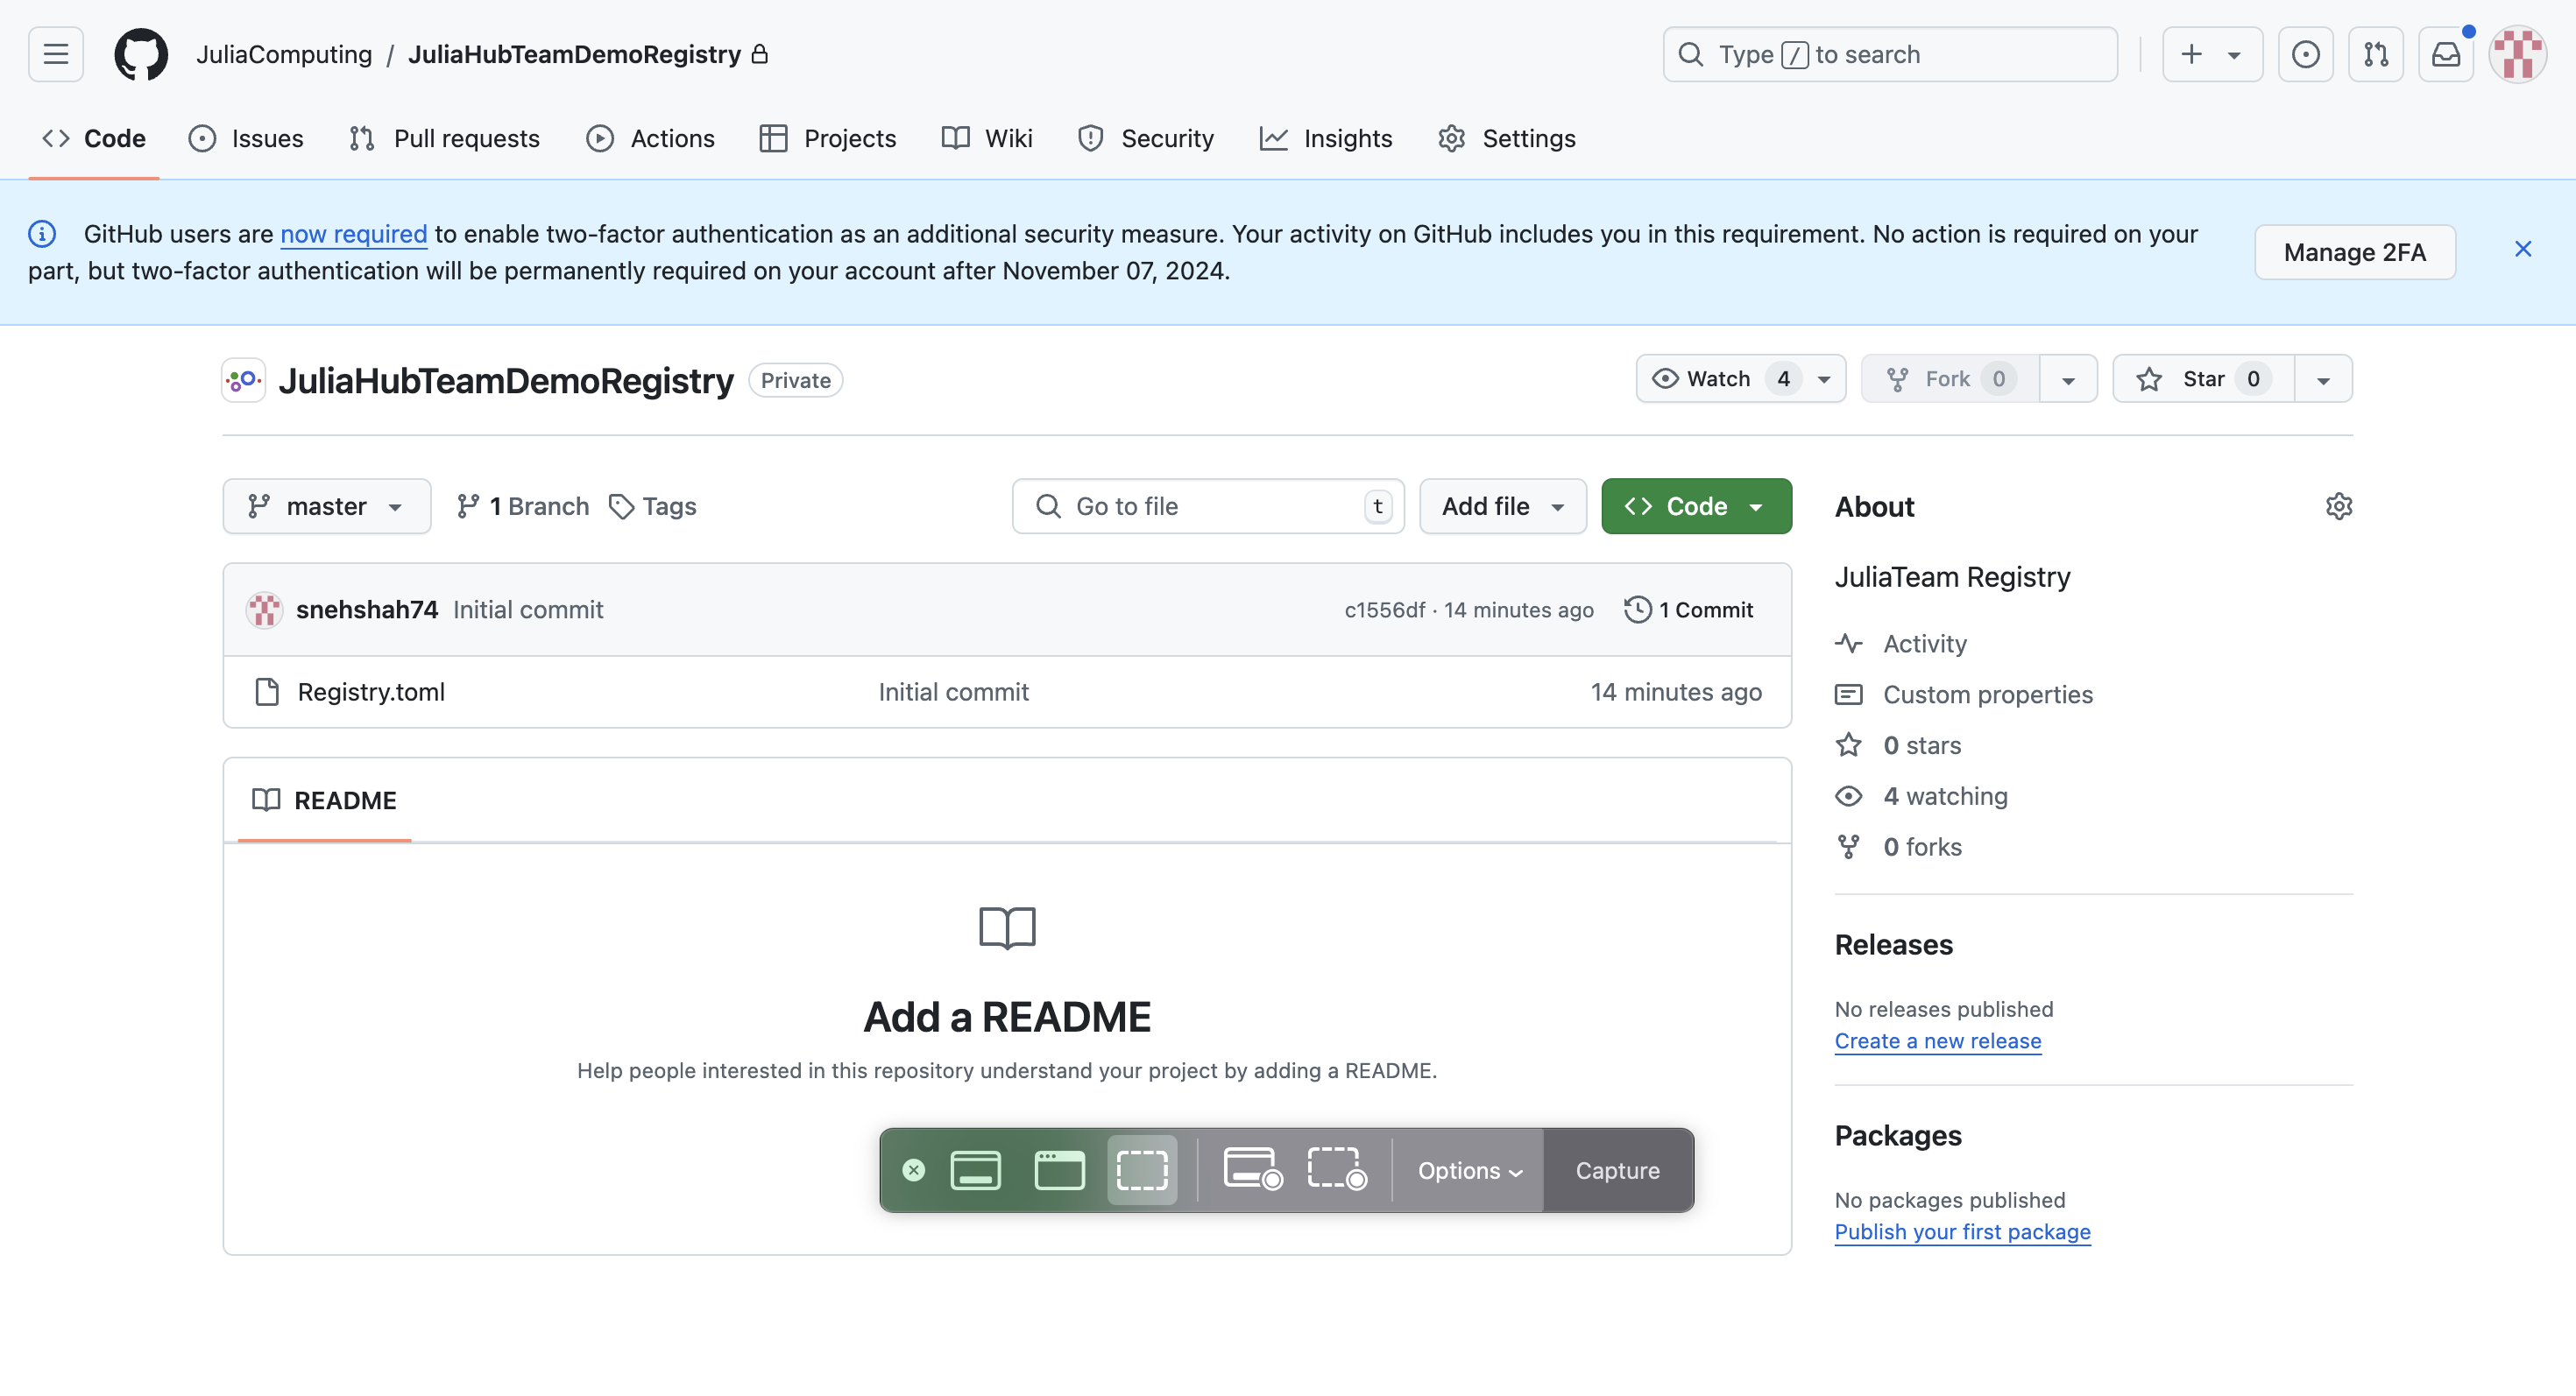Open the Tags link
The width and height of the screenshot is (2576, 1396).
point(653,506)
